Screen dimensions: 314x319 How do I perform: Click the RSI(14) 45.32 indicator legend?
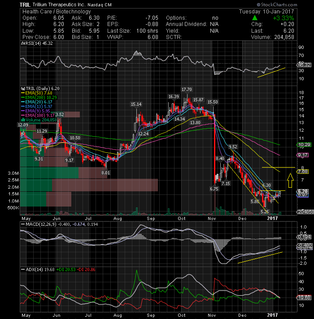[x=37, y=43]
